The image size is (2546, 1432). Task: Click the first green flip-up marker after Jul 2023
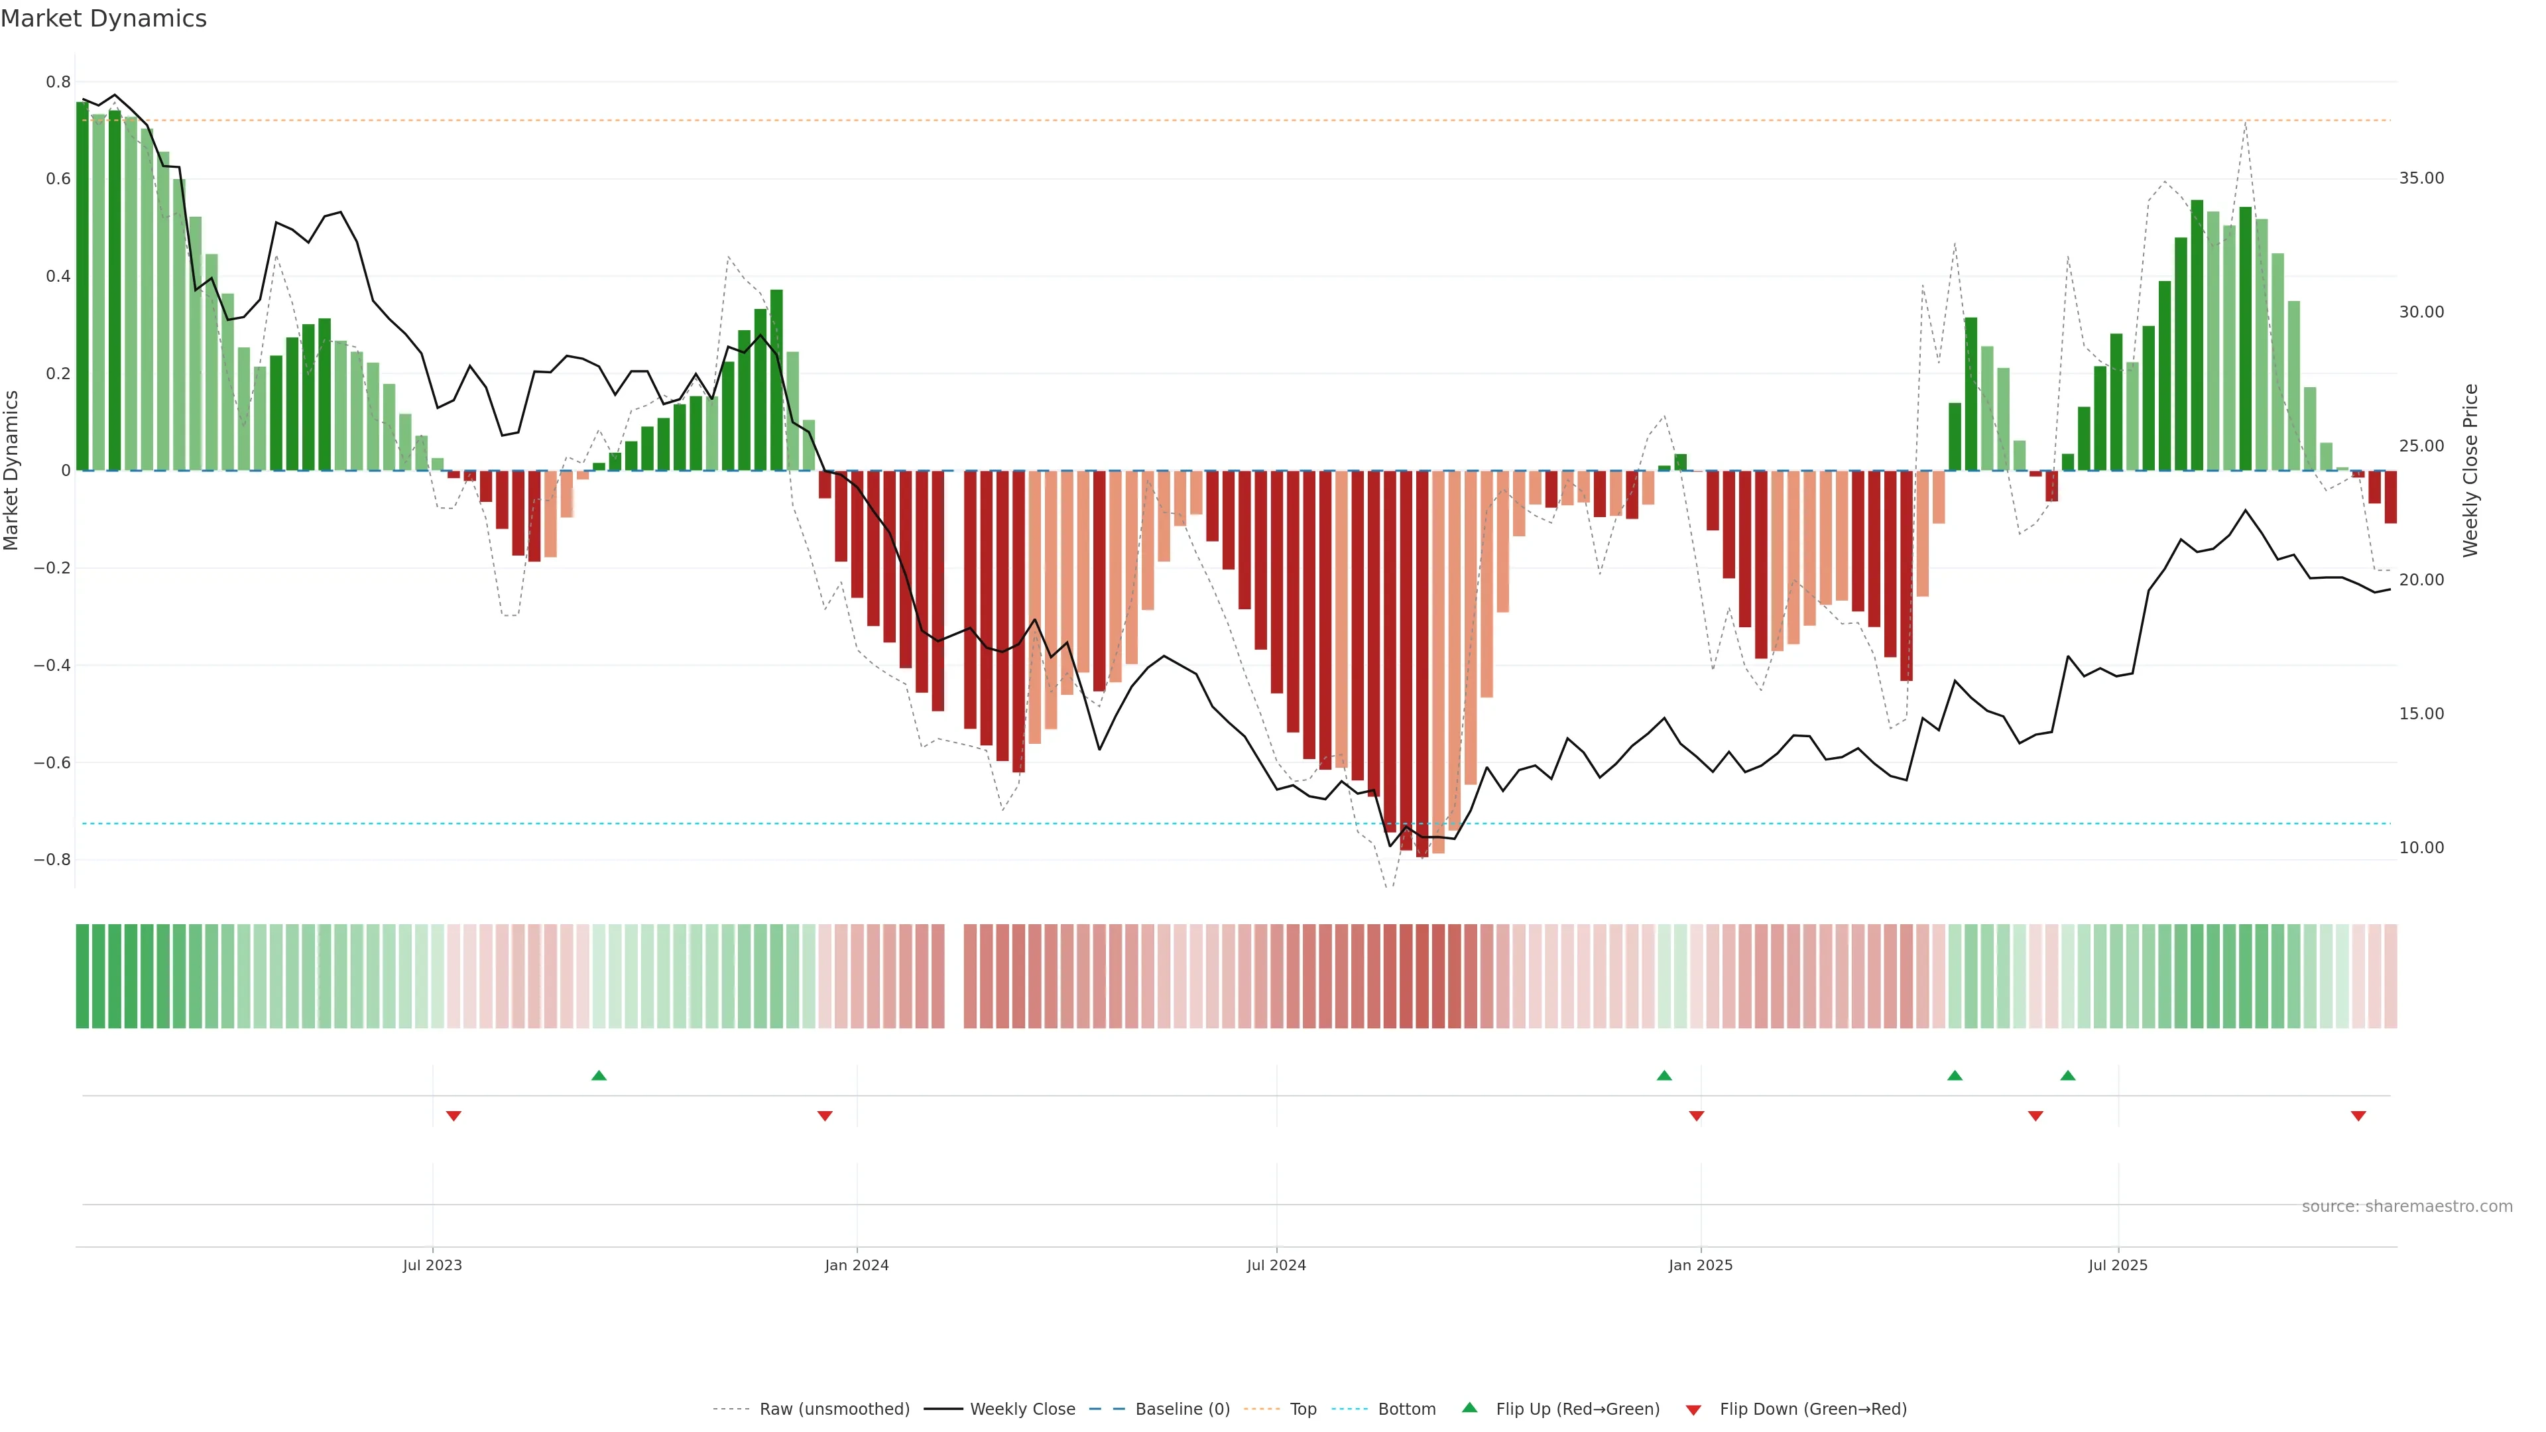click(x=599, y=1075)
